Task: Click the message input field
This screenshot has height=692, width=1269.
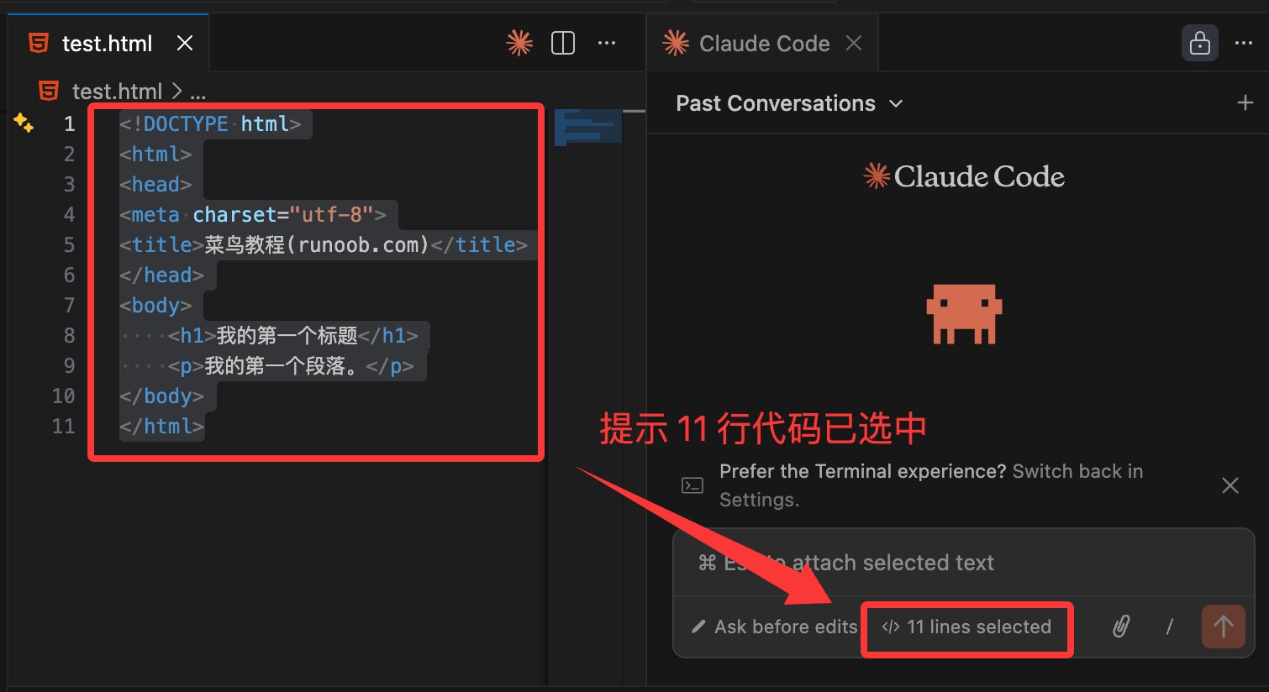Action: click(963, 563)
